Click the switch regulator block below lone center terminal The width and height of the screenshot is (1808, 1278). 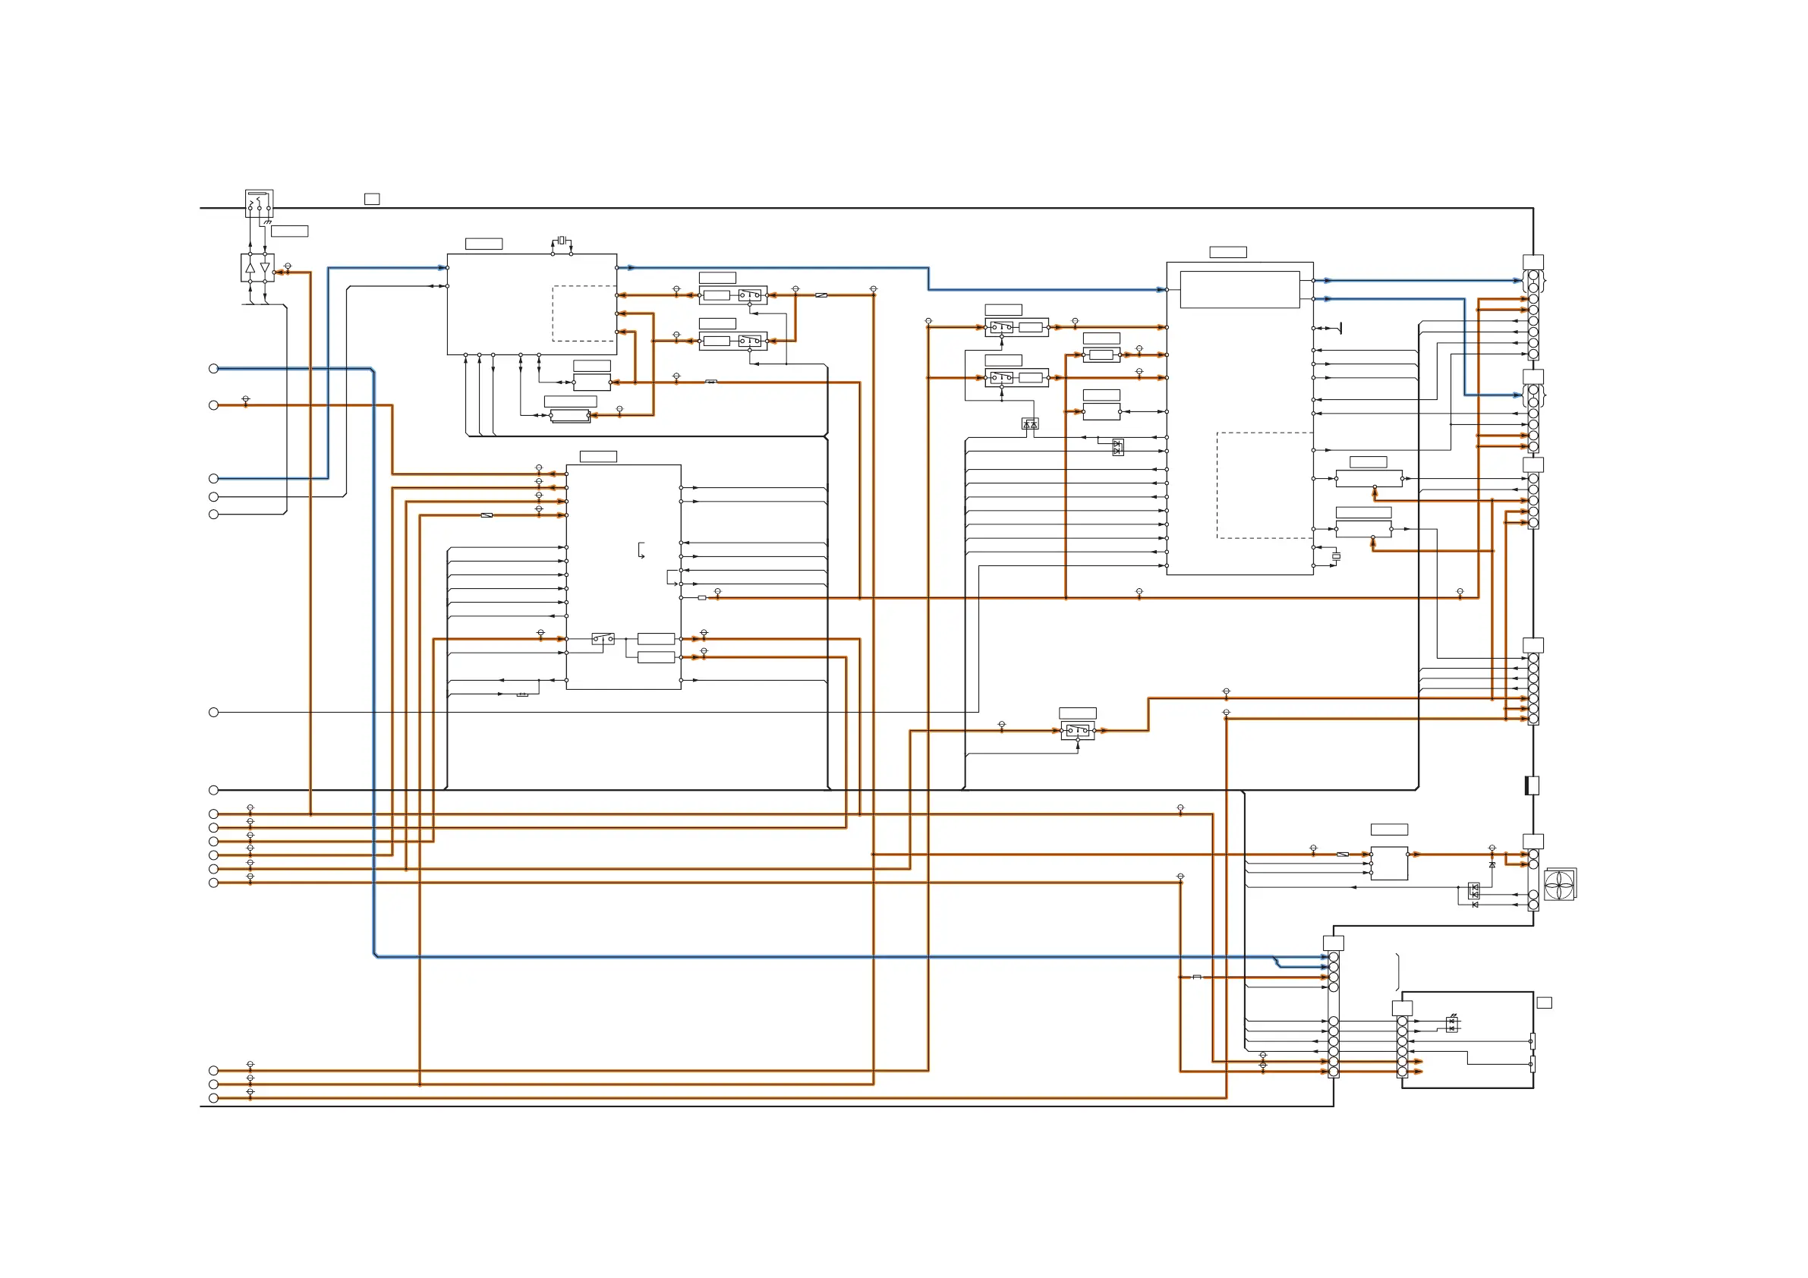(1077, 731)
